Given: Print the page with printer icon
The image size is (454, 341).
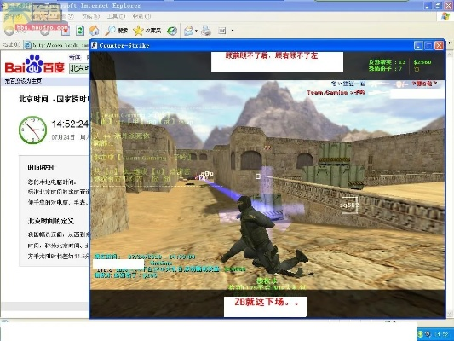Looking at the screenshot, I should click(206, 31).
